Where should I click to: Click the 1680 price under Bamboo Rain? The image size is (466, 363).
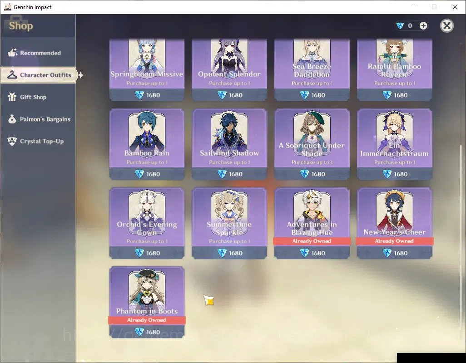(153, 174)
